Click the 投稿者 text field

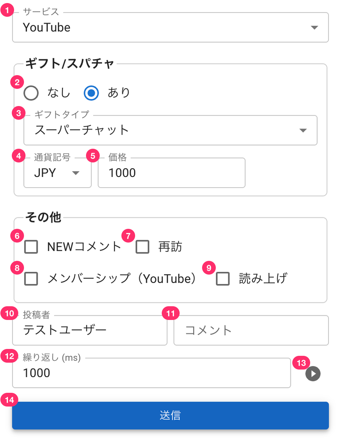(90, 330)
